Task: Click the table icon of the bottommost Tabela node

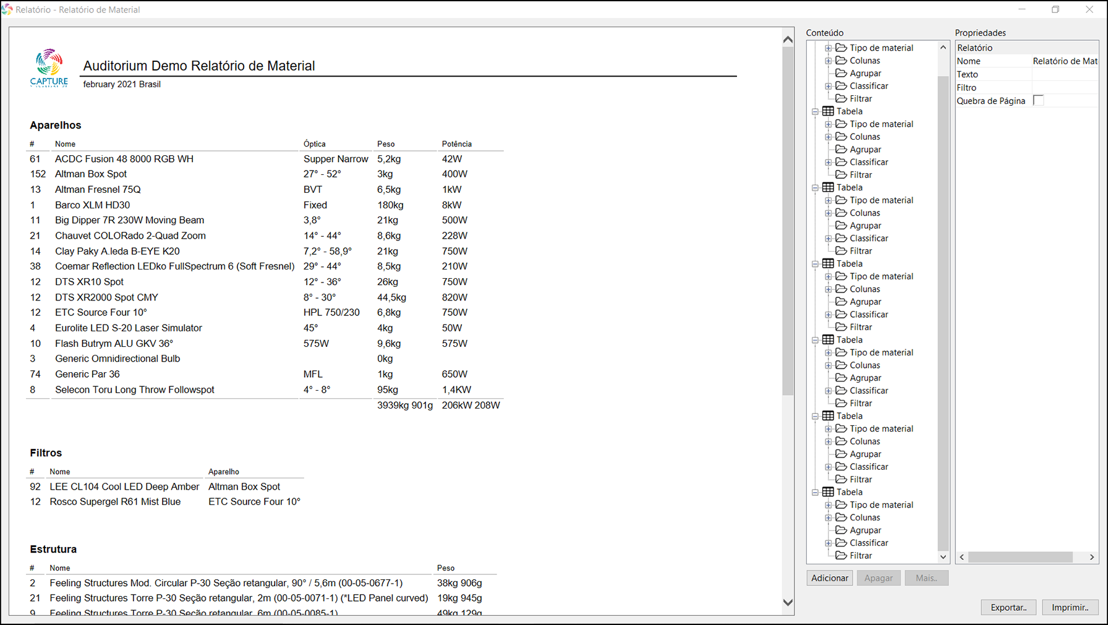Action: (x=828, y=492)
